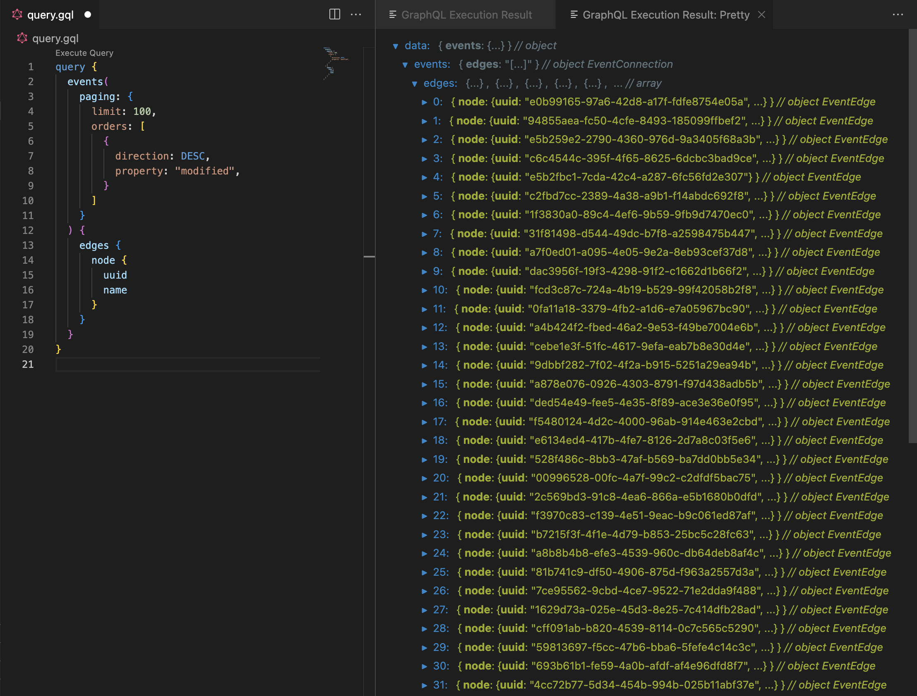917x696 pixels.
Task: Open the split editor icon
Action: (334, 14)
